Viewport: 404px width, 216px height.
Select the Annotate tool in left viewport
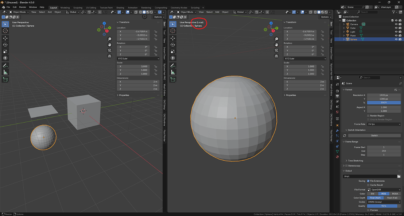coord(5,66)
